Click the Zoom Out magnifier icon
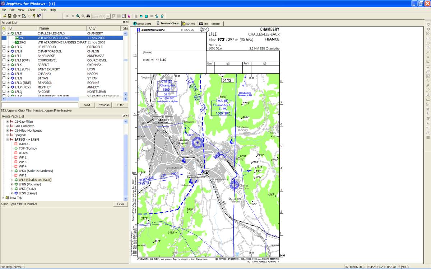The image size is (431, 269). click(x=83, y=16)
